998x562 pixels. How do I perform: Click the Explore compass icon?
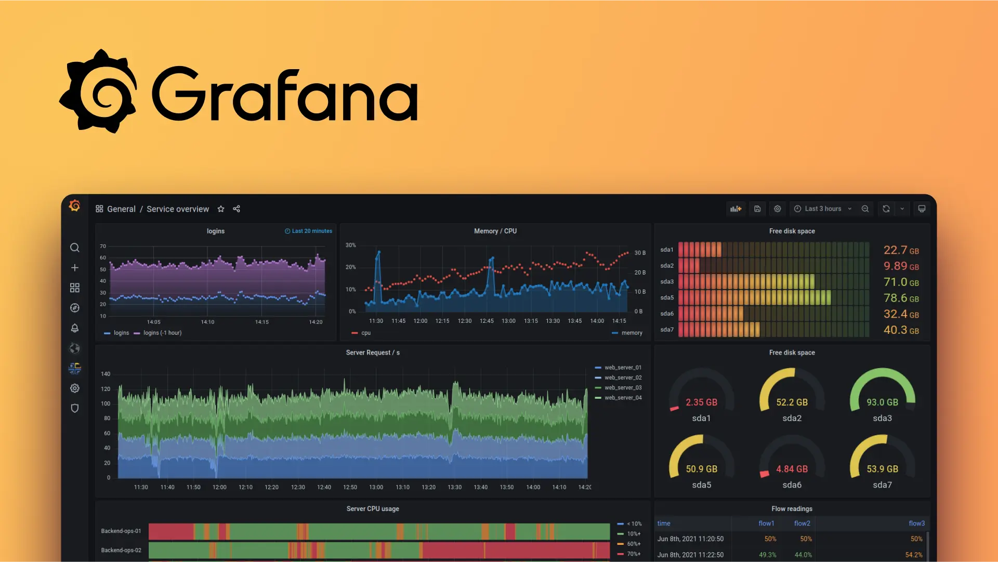click(75, 308)
